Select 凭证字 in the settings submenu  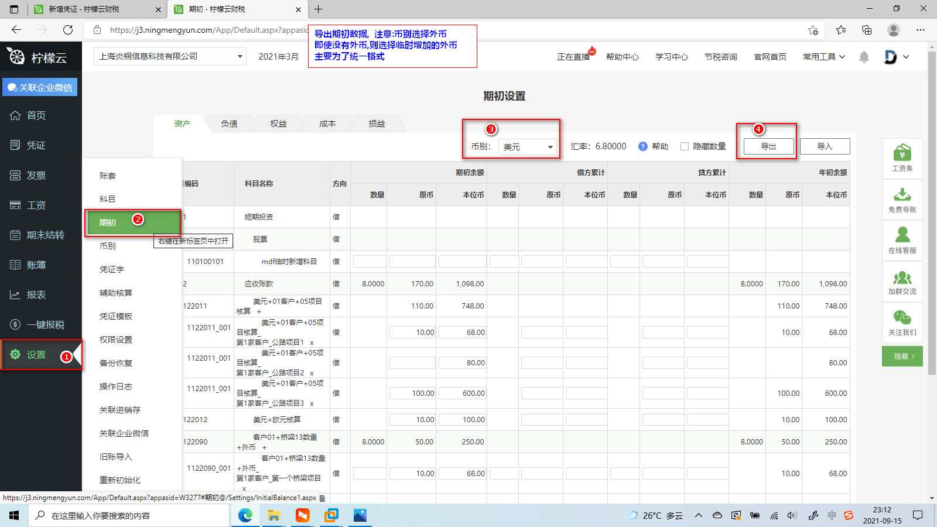112,269
